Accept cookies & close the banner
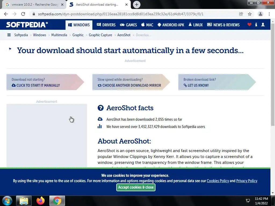The height and width of the screenshot is (206, 275). (x=136, y=187)
